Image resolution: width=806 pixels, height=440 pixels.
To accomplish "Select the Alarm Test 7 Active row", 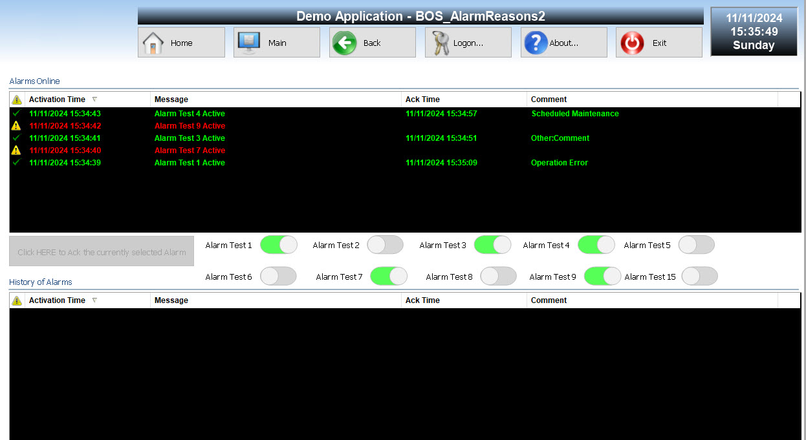I will [190, 151].
